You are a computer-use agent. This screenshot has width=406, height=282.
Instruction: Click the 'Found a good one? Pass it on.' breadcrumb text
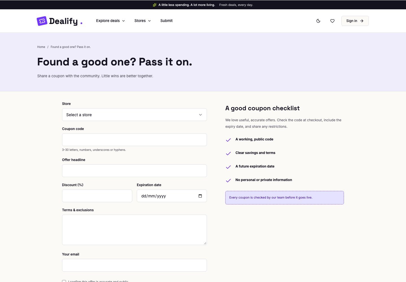[x=70, y=47]
